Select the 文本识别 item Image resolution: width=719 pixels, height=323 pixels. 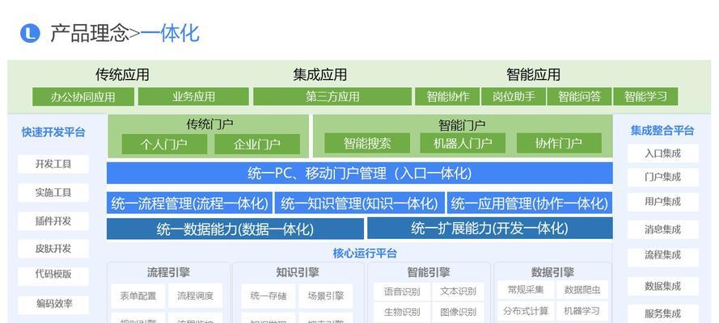pyautogui.click(x=458, y=292)
